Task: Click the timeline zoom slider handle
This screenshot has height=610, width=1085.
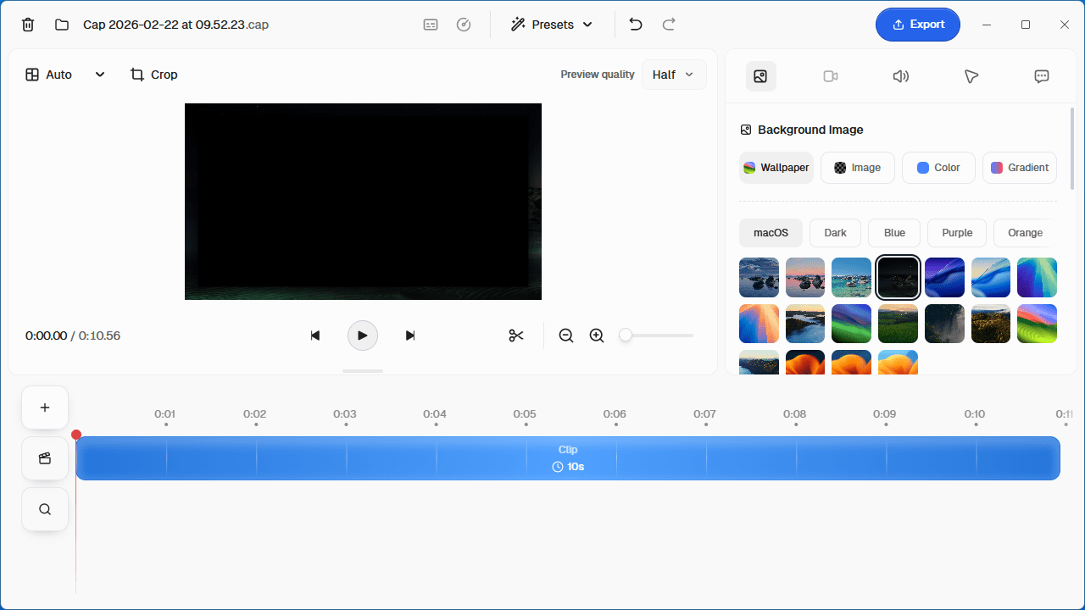Action: (626, 335)
